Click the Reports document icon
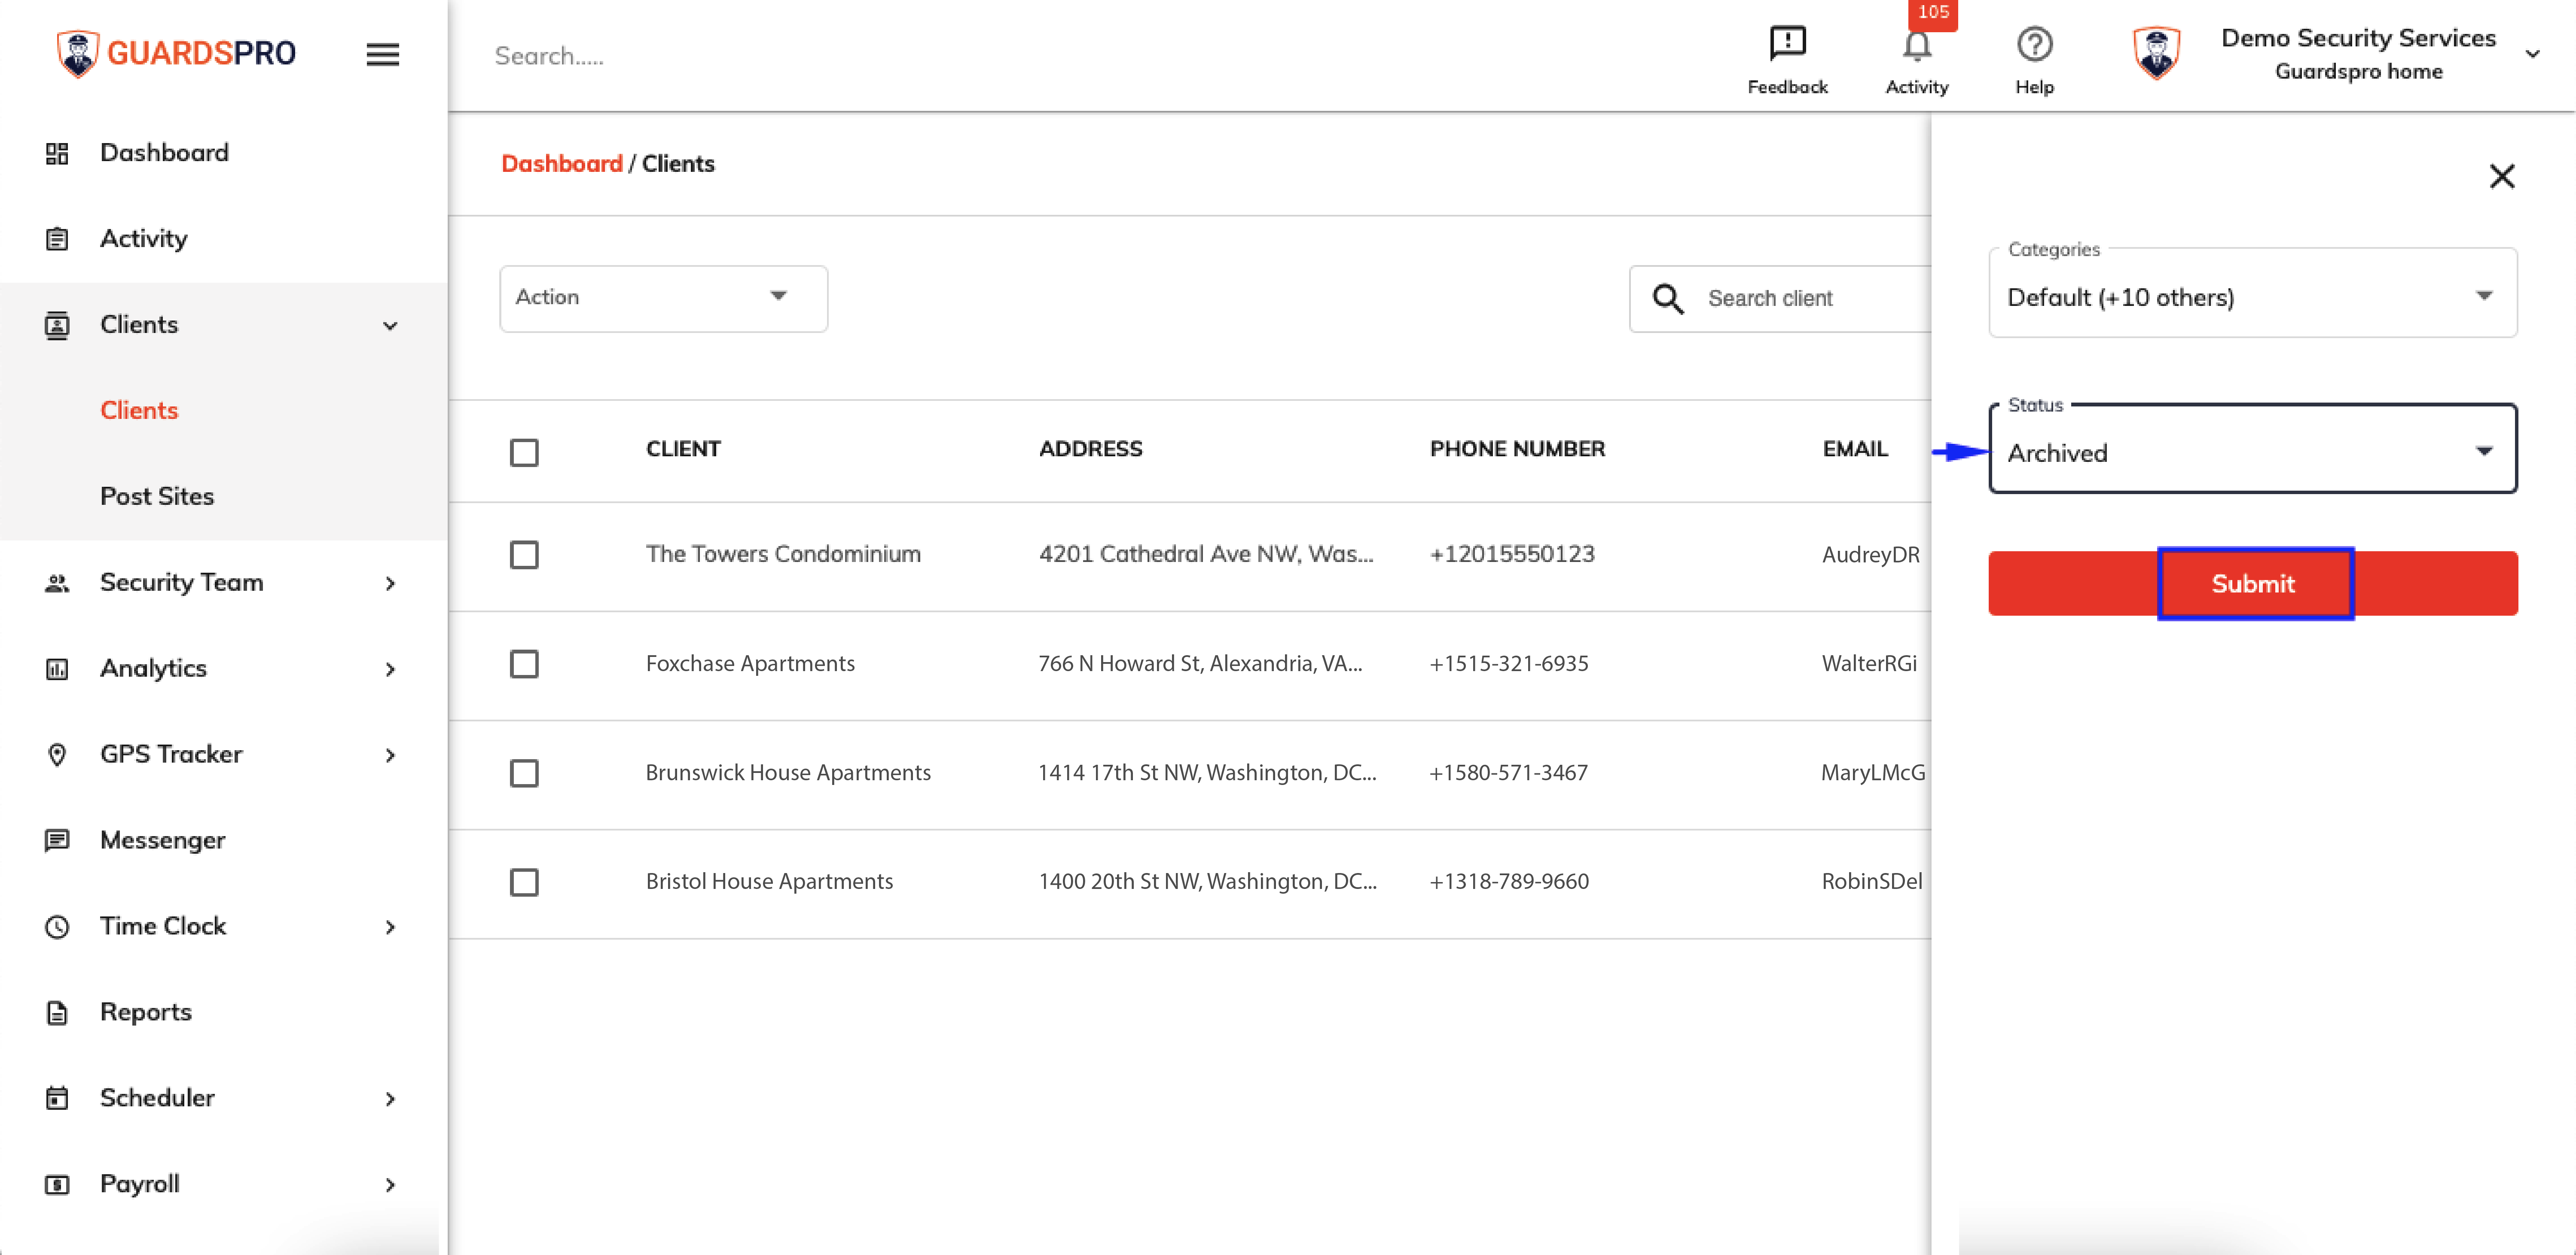Viewport: 2576px width, 1255px height. pyautogui.click(x=57, y=1013)
